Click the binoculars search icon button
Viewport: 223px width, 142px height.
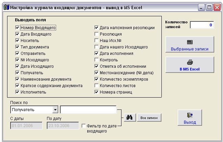[130, 118]
